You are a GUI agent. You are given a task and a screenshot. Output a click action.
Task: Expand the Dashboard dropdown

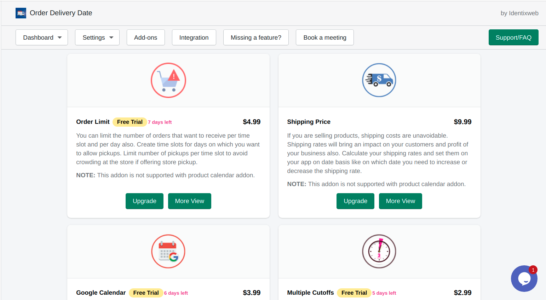pyautogui.click(x=42, y=37)
